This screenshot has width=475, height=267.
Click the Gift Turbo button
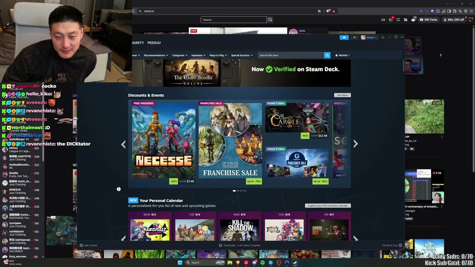coord(428,20)
